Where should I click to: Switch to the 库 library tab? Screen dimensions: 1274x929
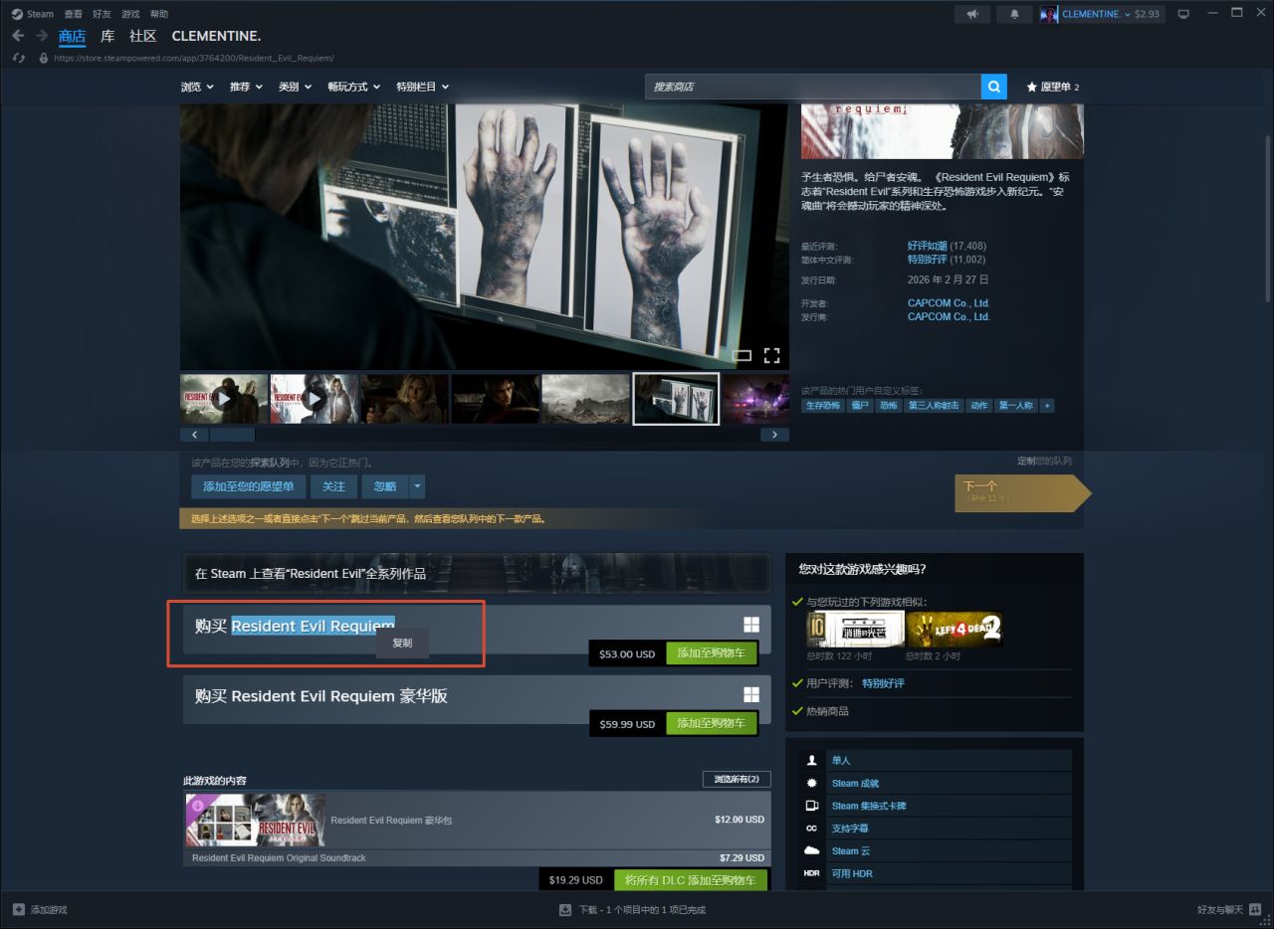tap(107, 36)
